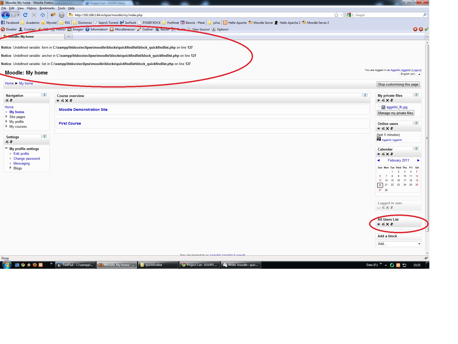This screenshot has width=458, height=344.
Task: Move the Course overview block
Action: tap(71, 101)
